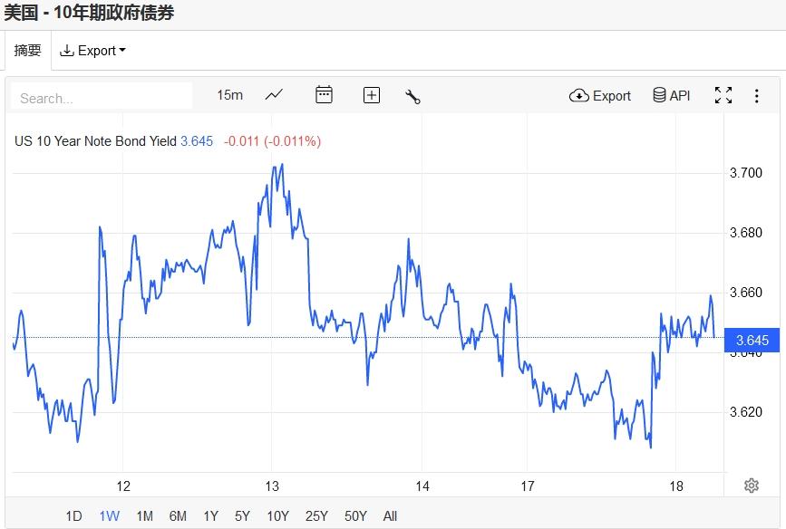Select the 1Y time range
This screenshot has height=529, width=786.
pos(210,516)
